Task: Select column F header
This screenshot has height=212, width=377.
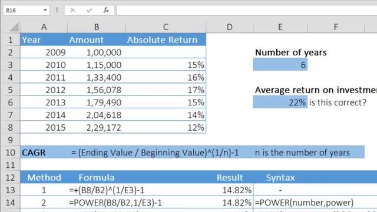Action: pos(336,27)
